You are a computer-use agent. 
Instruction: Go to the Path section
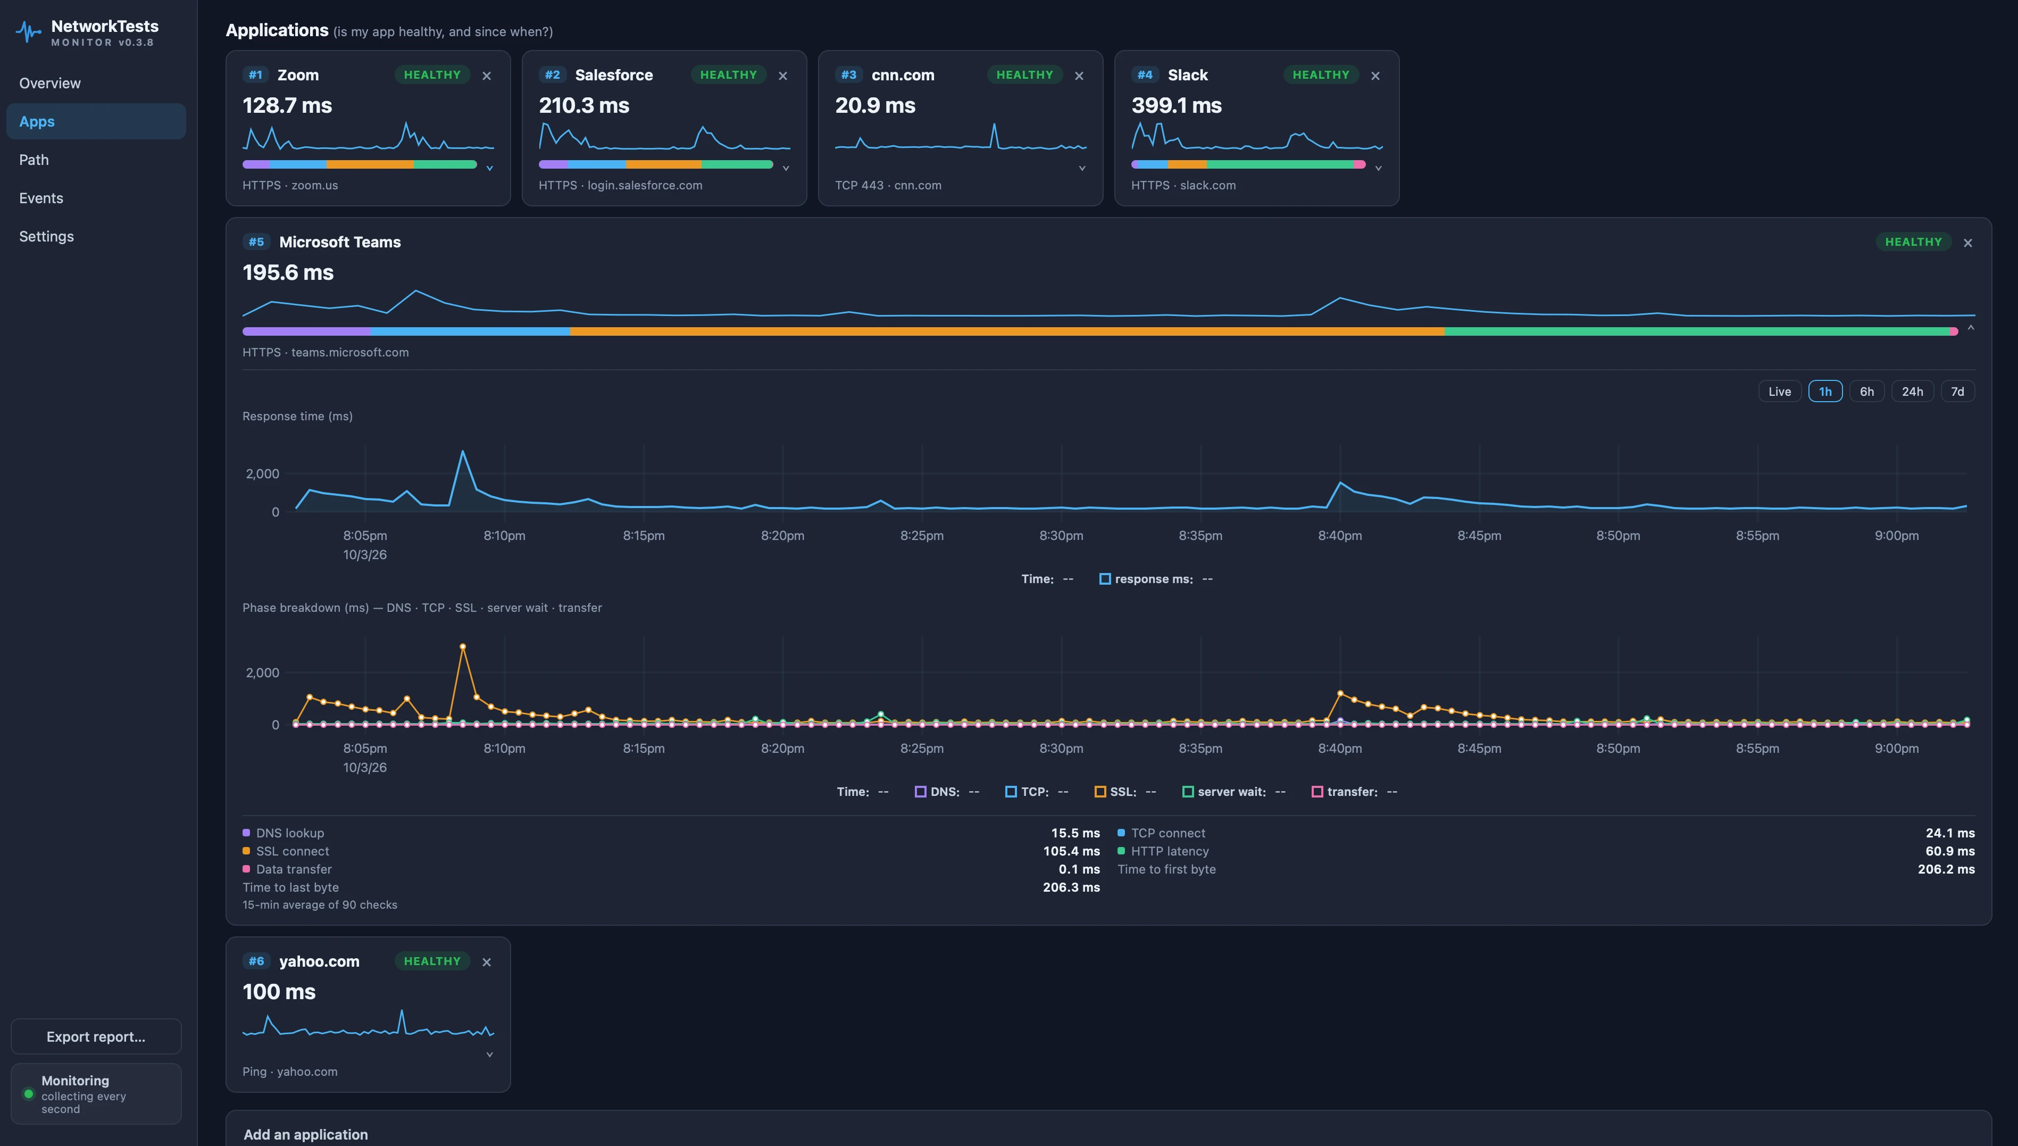coord(96,160)
